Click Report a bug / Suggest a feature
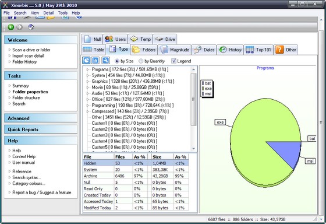 (x=41, y=192)
